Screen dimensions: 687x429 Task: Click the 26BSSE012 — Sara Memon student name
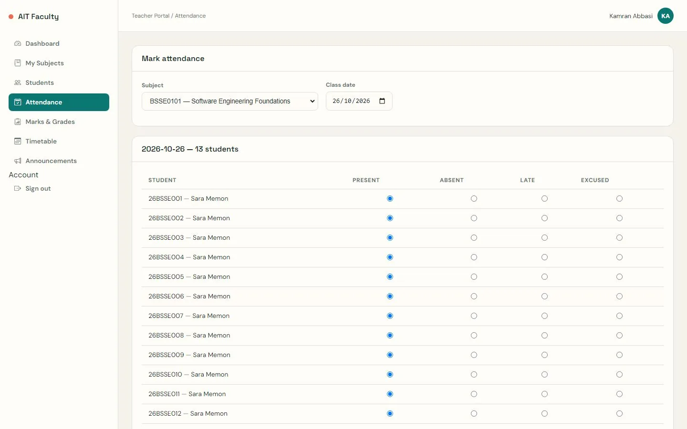pyautogui.click(x=188, y=414)
